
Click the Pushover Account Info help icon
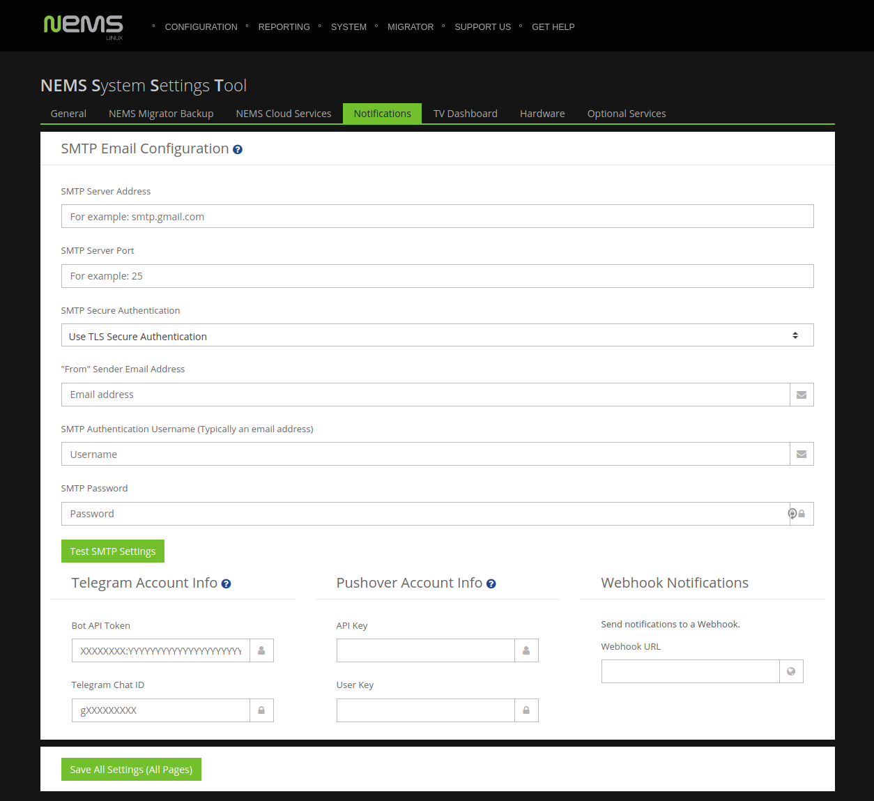click(x=491, y=584)
